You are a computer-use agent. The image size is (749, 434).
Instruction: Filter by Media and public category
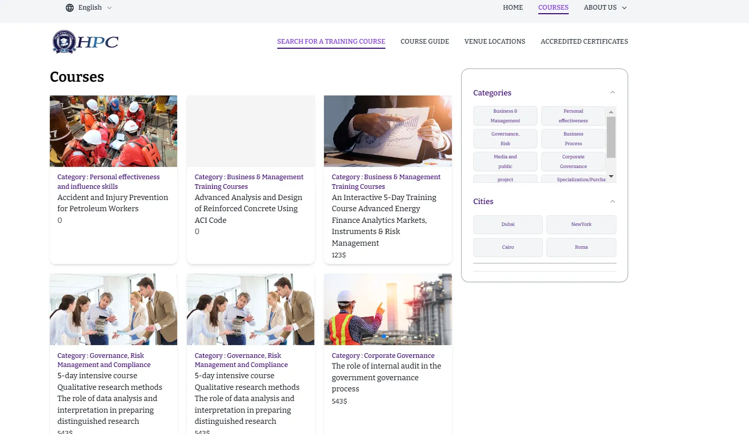pyautogui.click(x=505, y=161)
